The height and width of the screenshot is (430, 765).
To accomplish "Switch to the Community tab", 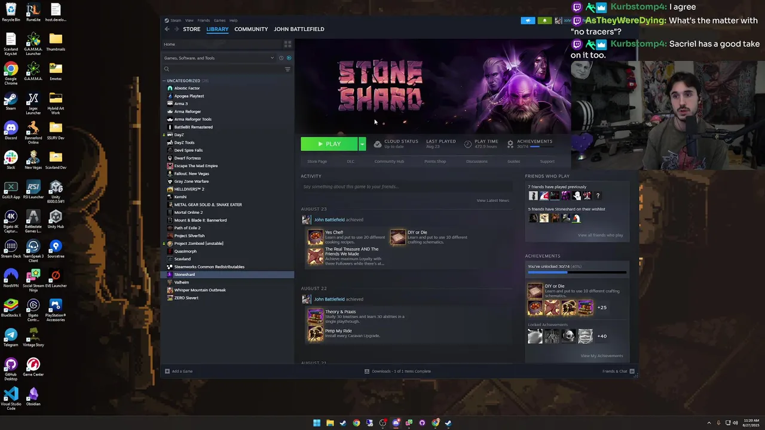I will pos(251,29).
